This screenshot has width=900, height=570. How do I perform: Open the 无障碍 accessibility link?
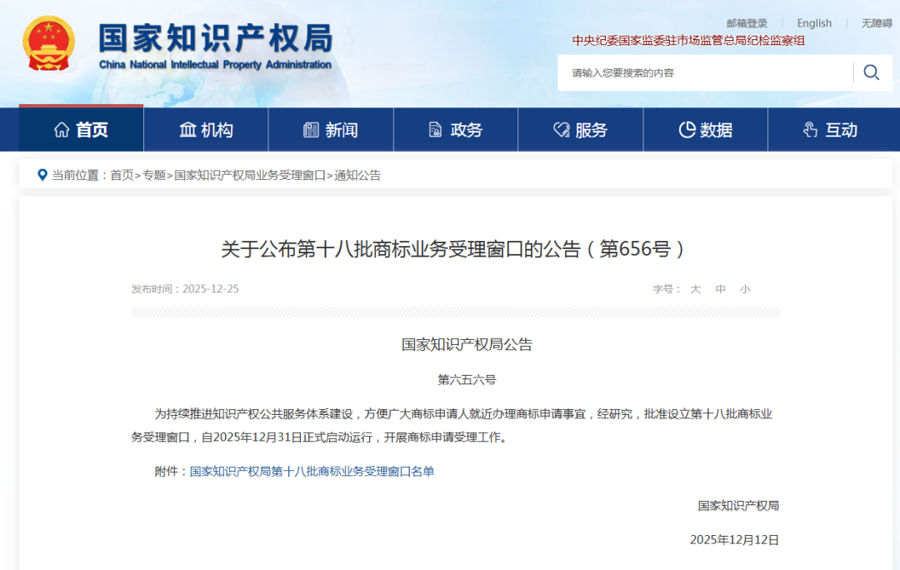coord(876,23)
